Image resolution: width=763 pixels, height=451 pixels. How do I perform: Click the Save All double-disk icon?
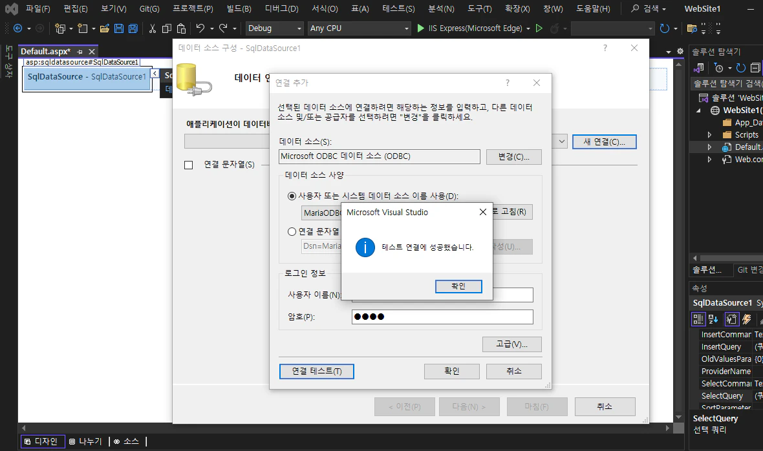(133, 28)
